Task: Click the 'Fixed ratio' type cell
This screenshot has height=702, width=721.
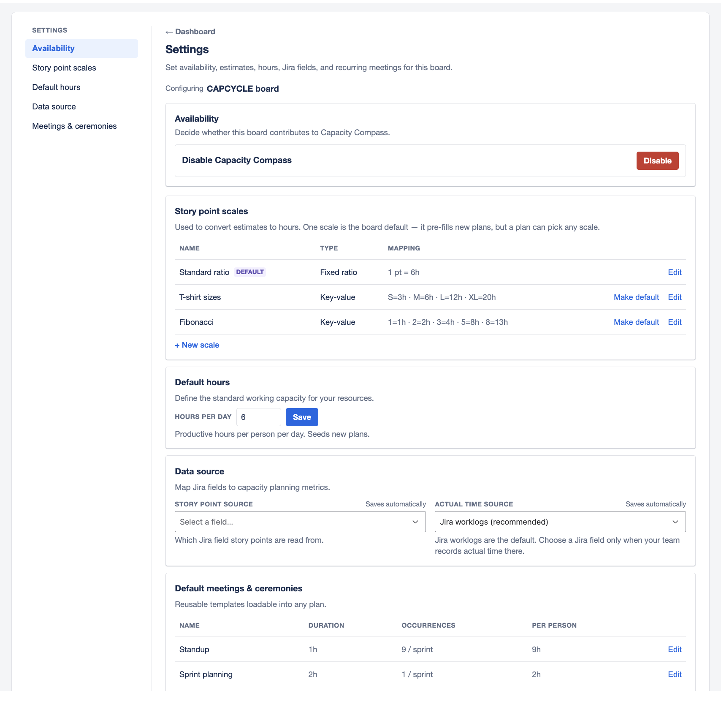Action: pos(339,272)
